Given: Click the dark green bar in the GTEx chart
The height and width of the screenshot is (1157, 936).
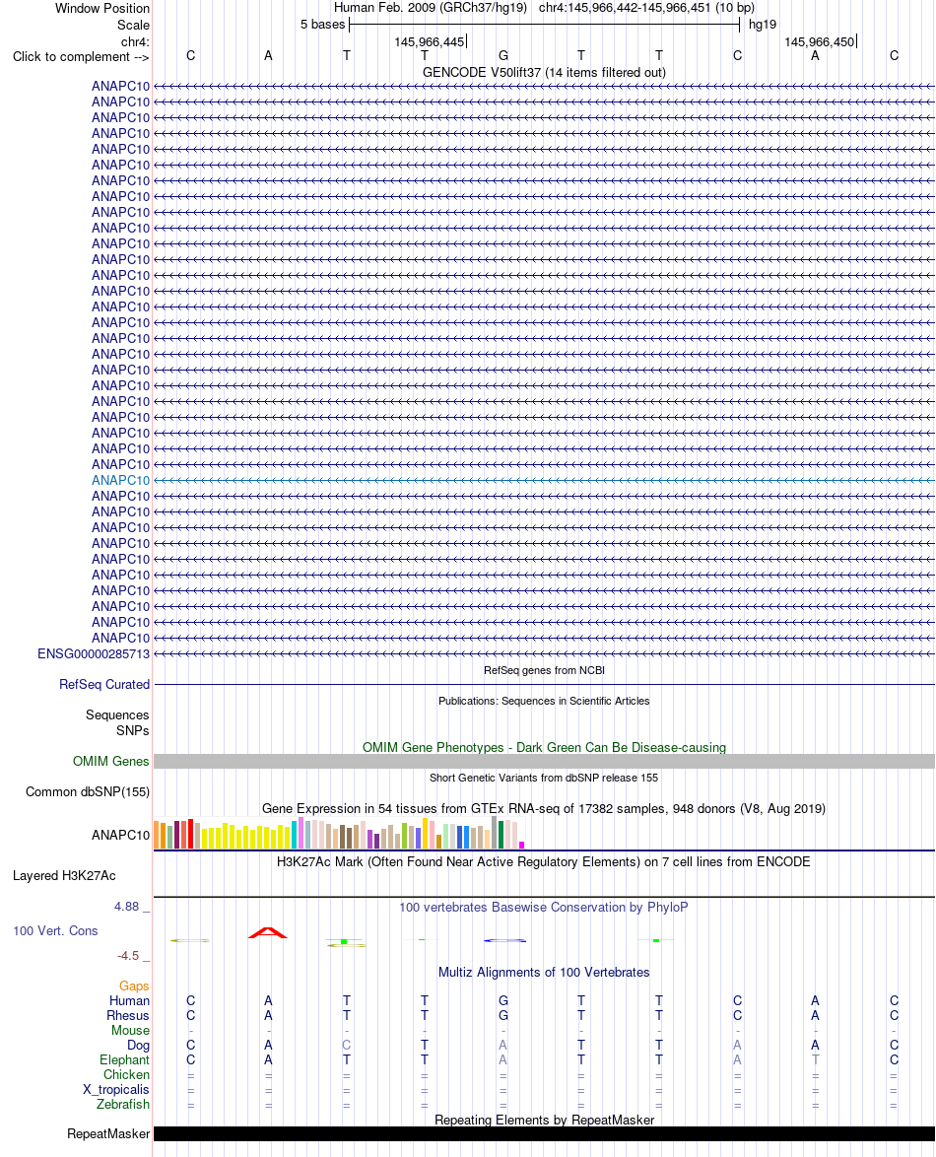Looking at the screenshot, I should click(501, 835).
